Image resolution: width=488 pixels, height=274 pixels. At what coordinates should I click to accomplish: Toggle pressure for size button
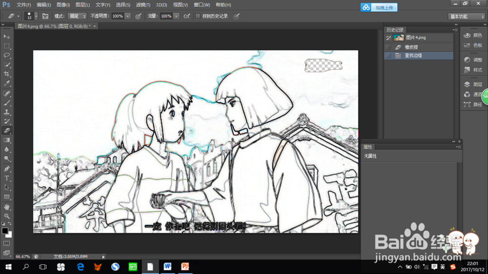coord(237,16)
